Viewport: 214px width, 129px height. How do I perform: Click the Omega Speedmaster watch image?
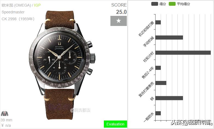point(62,65)
